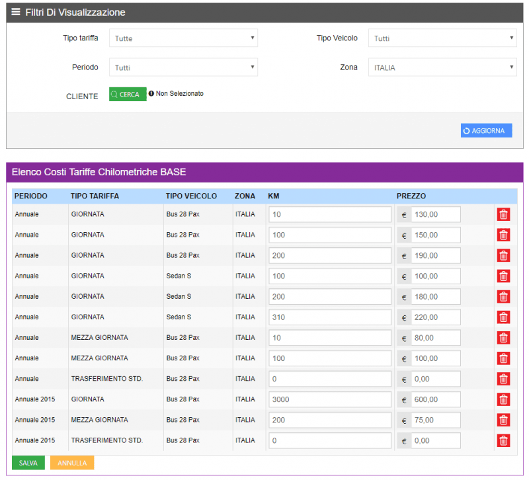Image resolution: width=529 pixels, height=480 pixels.
Task: Click the green CERCA button
Action: coord(128,94)
